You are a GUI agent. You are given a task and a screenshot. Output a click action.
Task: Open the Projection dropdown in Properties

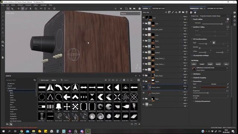click(214, 16)
